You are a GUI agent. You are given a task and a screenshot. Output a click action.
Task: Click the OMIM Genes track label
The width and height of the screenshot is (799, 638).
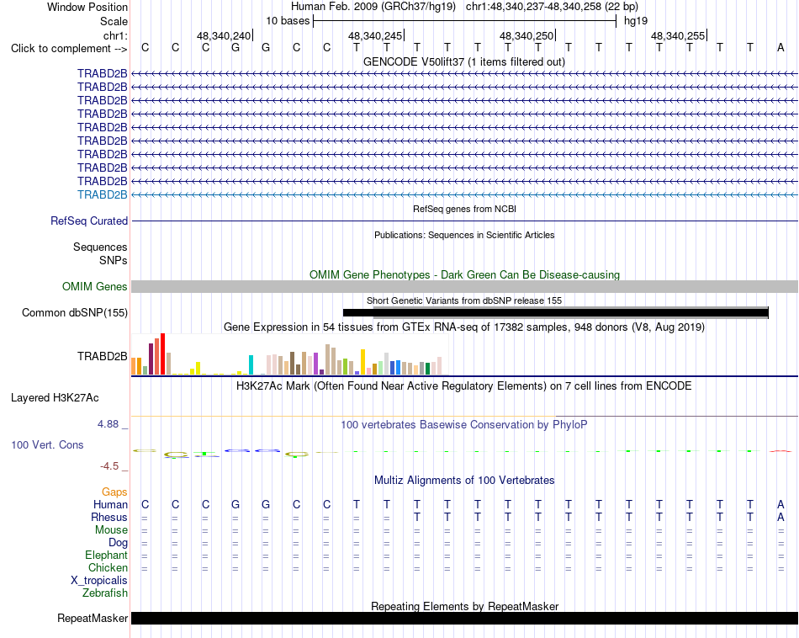click(x=95, y=287)
